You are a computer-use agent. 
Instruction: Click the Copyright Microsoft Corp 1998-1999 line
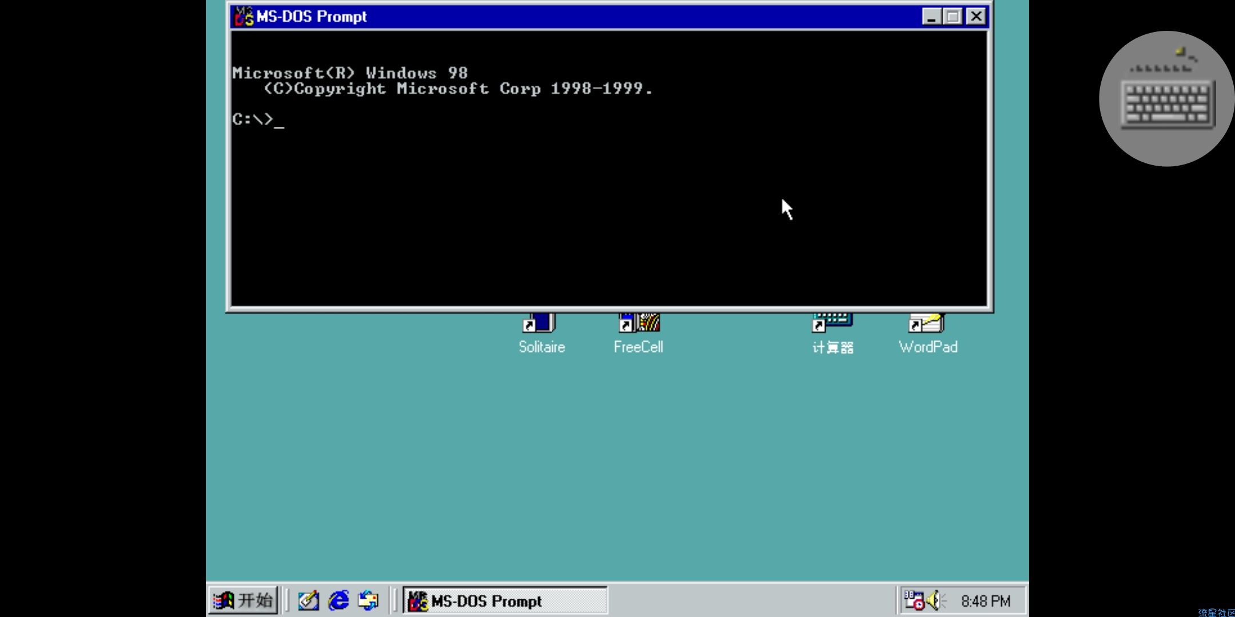(x=457, y=89)
